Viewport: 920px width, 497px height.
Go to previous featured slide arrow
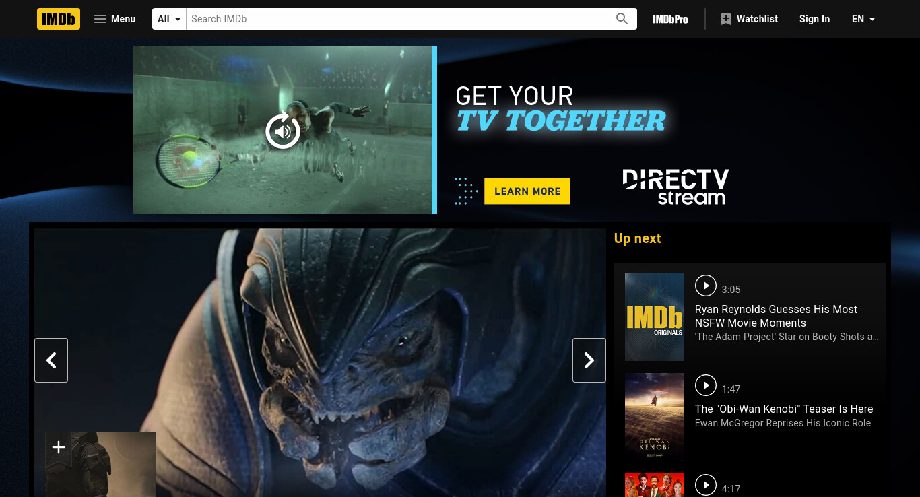pos(51,360)
